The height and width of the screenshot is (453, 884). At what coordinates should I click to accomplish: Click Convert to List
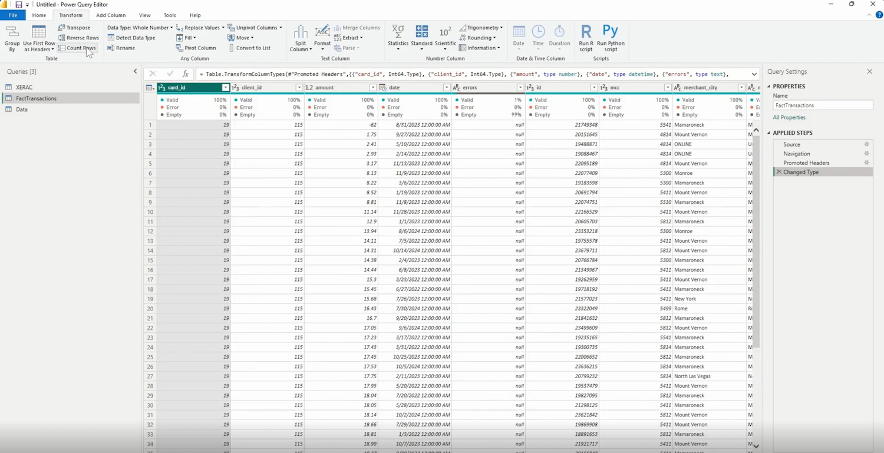coord(249,48)
